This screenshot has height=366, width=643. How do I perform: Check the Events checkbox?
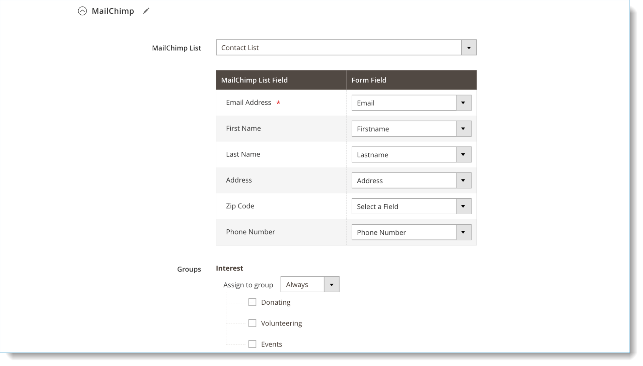tap(252, 344)
